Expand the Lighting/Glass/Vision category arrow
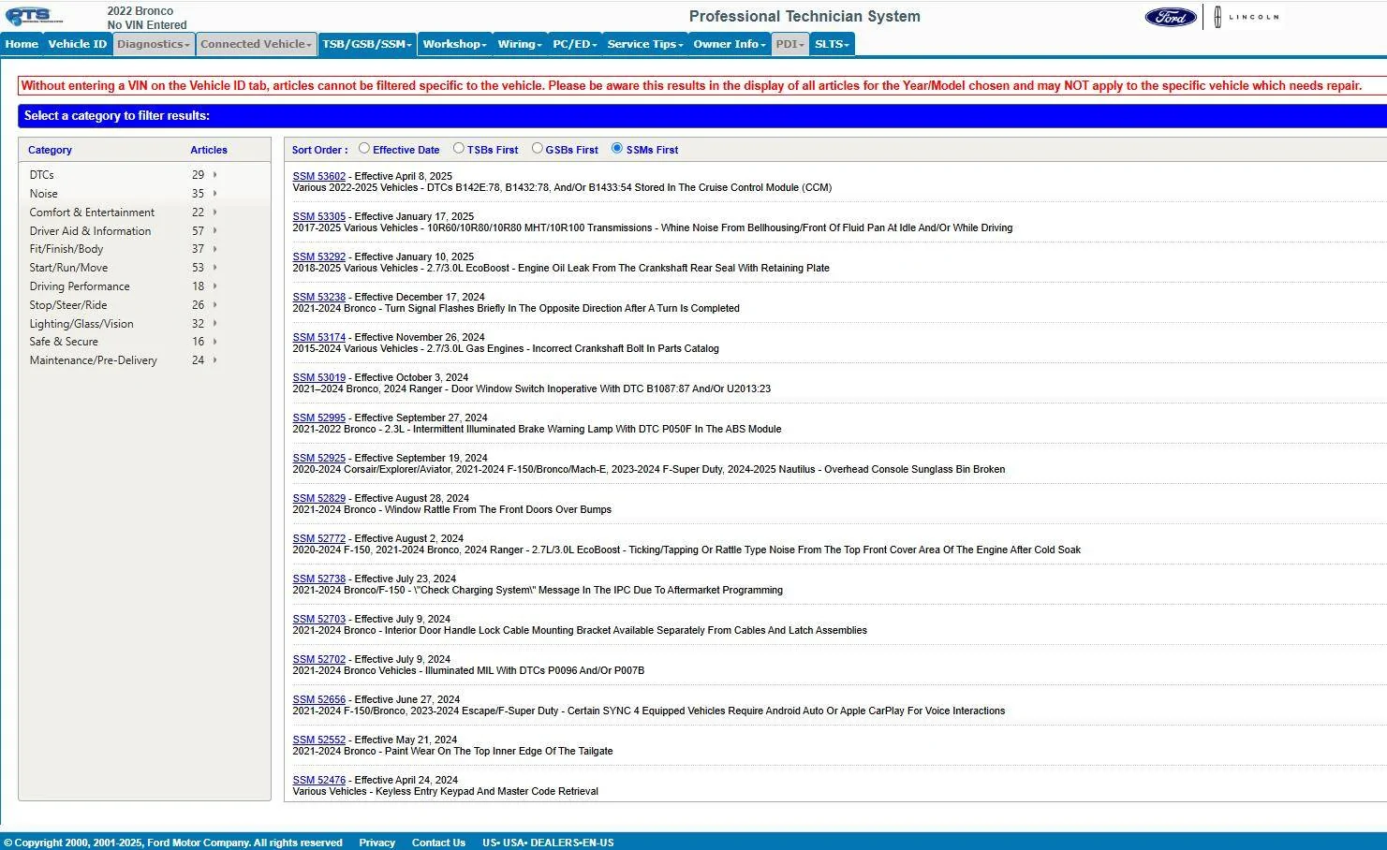The width and height of the screenshot is (1387, 850). (215, 324)
